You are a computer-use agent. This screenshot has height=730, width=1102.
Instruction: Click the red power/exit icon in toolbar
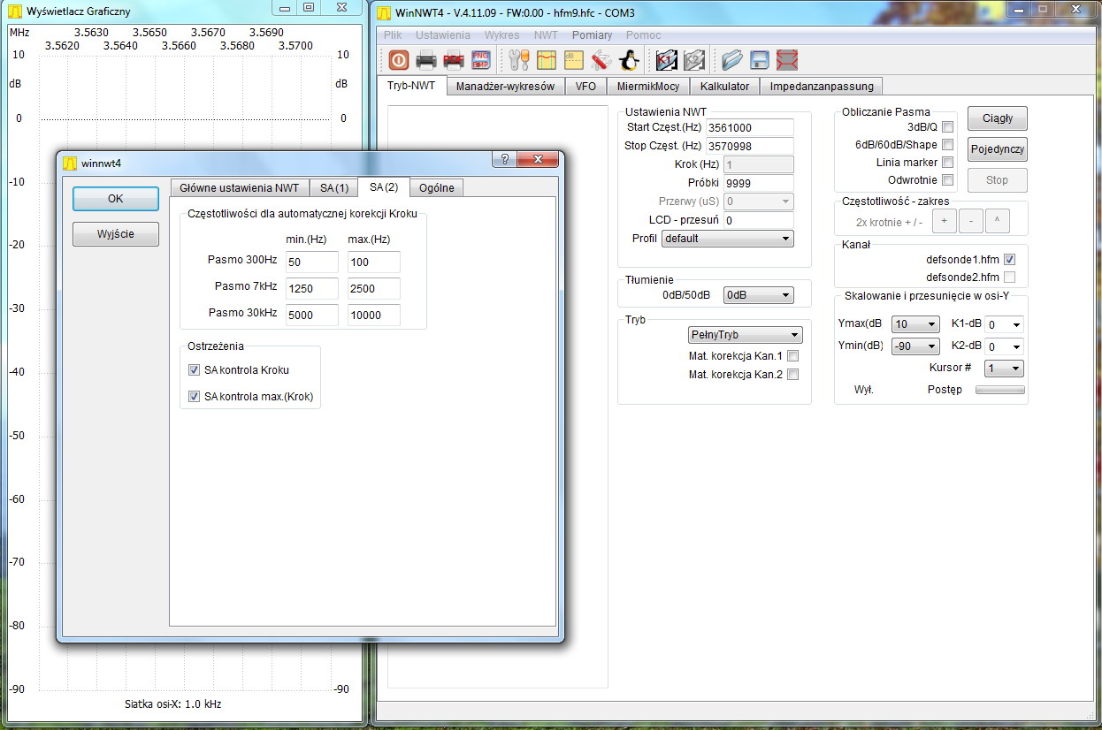[399, 60]
